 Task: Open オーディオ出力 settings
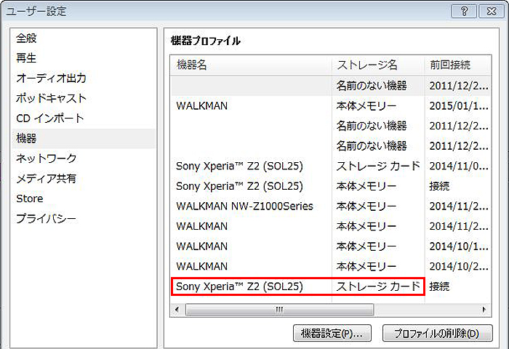[84, 79]
